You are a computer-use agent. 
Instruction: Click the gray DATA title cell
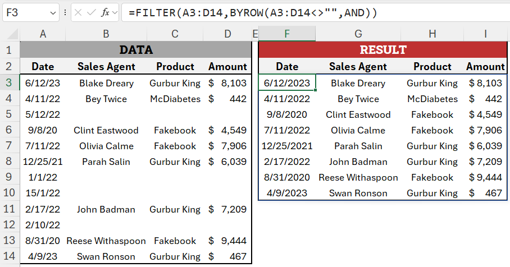tap(136, 50)
